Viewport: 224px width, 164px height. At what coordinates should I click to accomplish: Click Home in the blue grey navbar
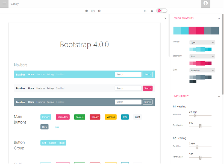pos(31,102)
